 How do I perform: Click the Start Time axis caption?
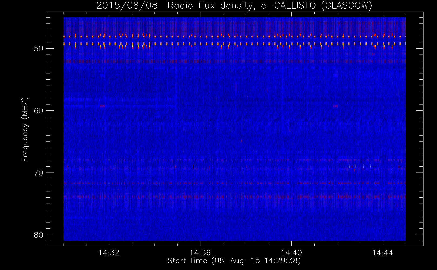point(234,261)
